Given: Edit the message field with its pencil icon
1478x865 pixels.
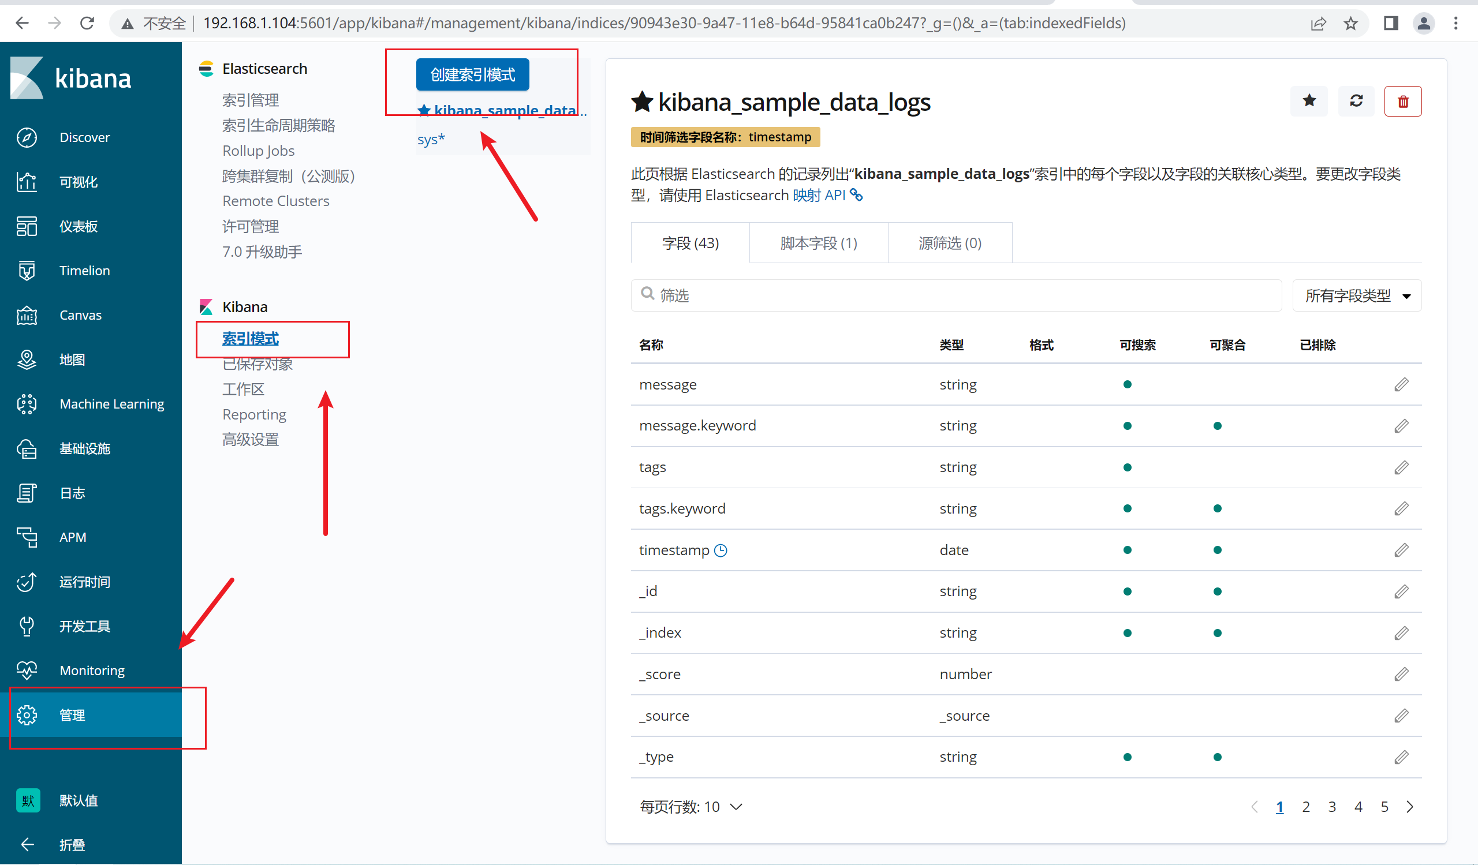Looking at the screenshot, I should [x=1401, y=384].
